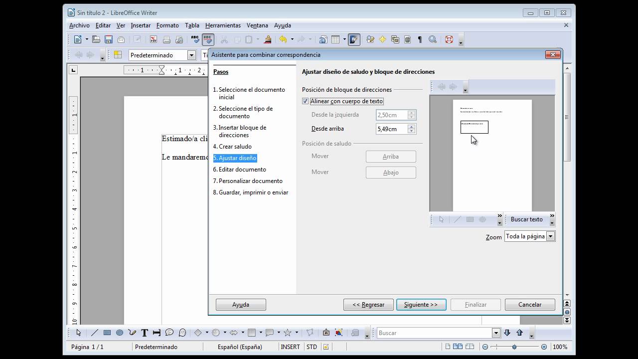The height and width of the screenshot is (359, 638).
Task: Open the Ventana menu
Action: pos(257,25)
